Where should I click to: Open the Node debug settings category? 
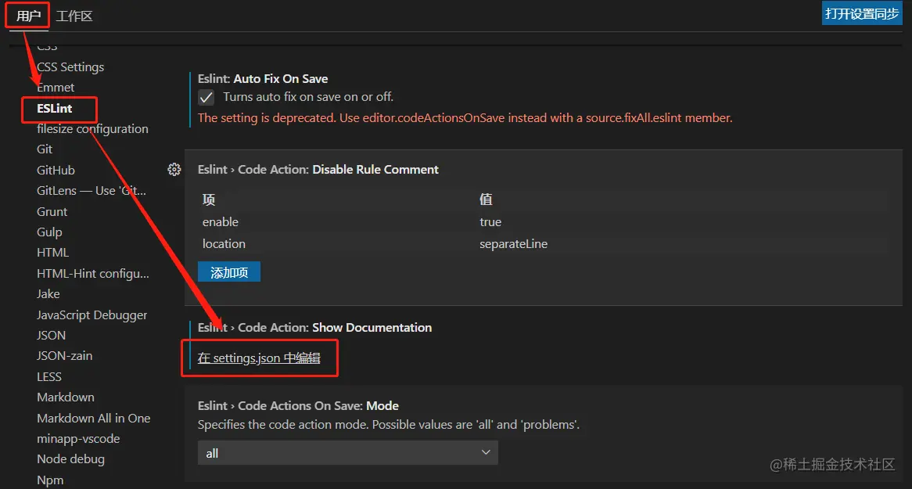pyautogui.click(x=70, y=459)
